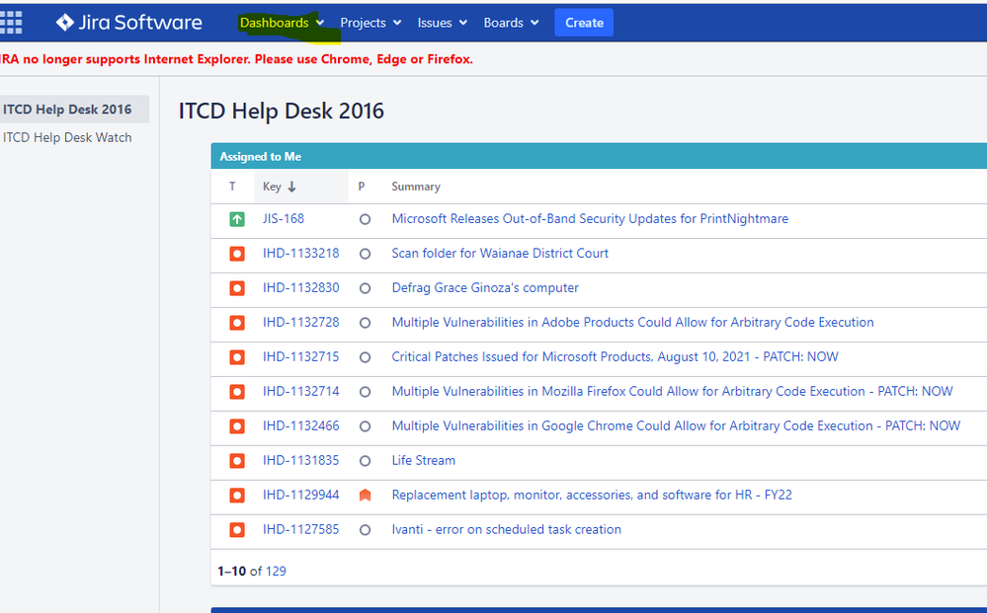
Task: Click the Create button
Action: (584, 23)
